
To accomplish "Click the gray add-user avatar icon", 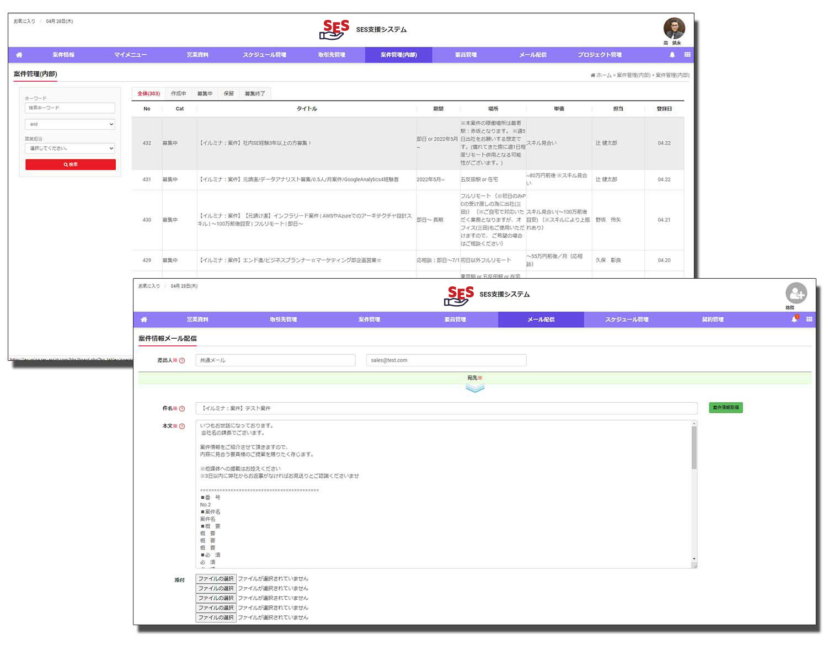I will [x=796, y=293].
